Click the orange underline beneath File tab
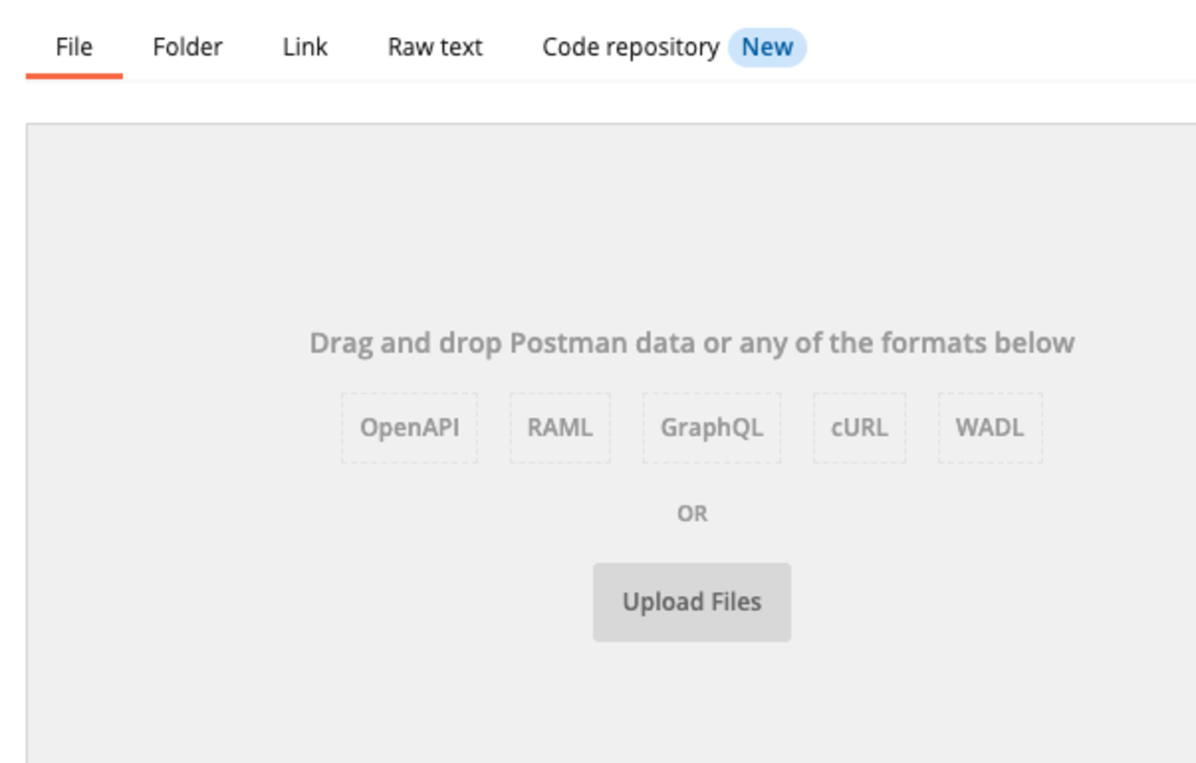 pyautogui.click(x=74, y=76)
